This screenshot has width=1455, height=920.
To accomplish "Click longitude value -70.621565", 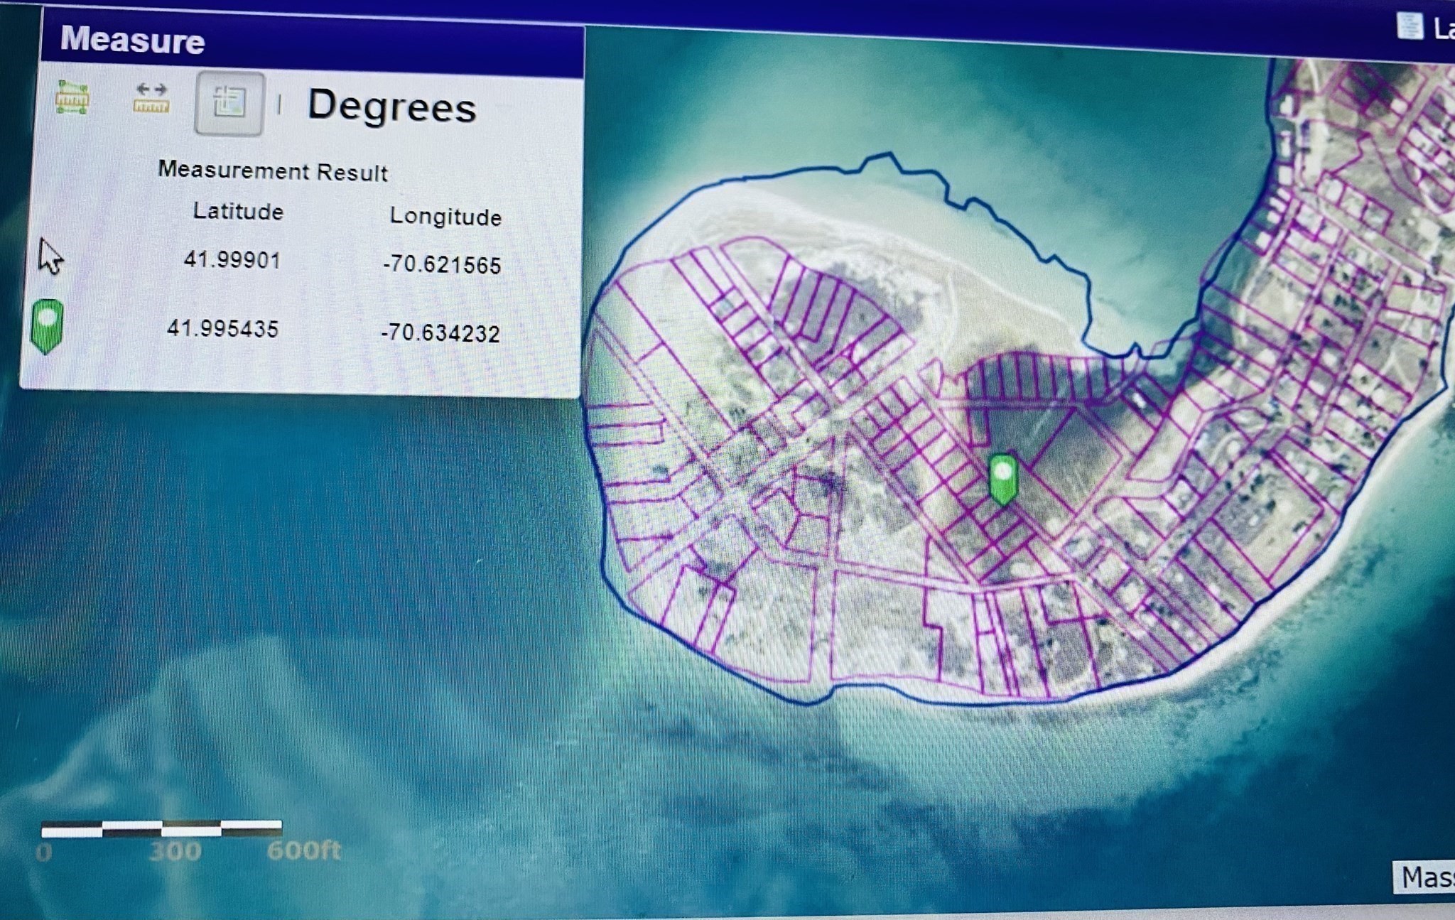I will click(442, 265).
